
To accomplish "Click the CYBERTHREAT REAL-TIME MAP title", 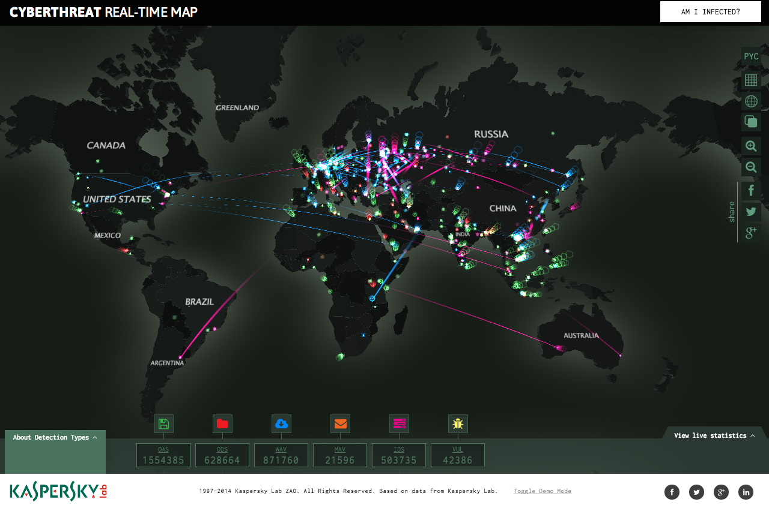I will tap(103, 12).
